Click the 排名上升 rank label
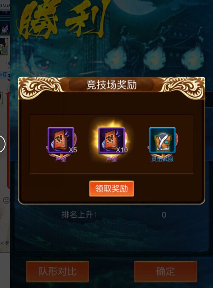213x288 pixels. [x=79, y=215]
